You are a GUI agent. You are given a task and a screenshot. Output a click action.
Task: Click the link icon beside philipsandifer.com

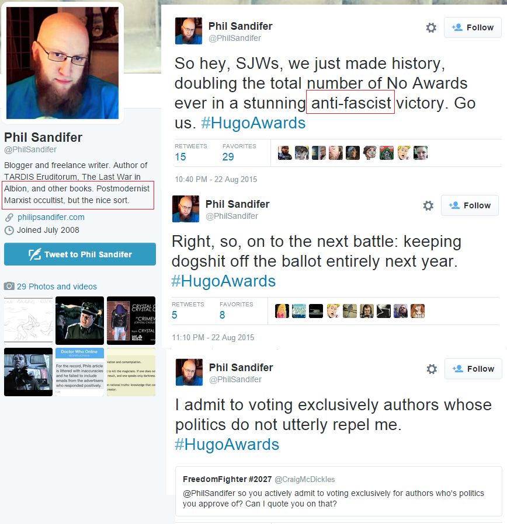(x=9, y=218)
